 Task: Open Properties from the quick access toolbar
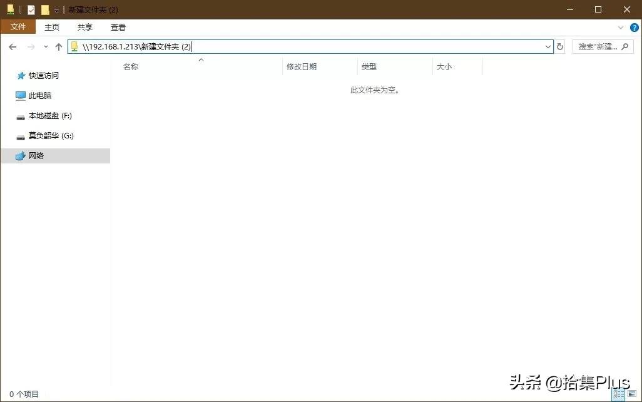tap(31, 9)
